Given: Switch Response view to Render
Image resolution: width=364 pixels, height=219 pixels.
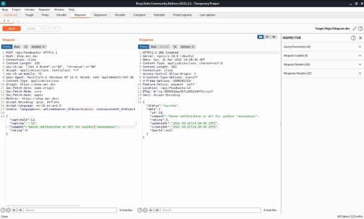Looking at the screenshot, I should point(165,47).
